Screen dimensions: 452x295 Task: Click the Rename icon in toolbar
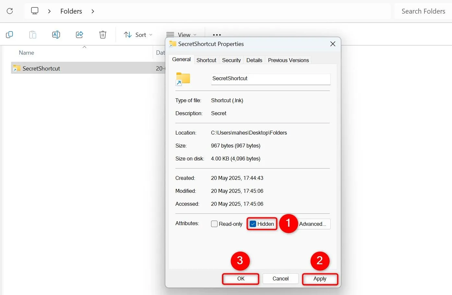(x=56, y=35)
